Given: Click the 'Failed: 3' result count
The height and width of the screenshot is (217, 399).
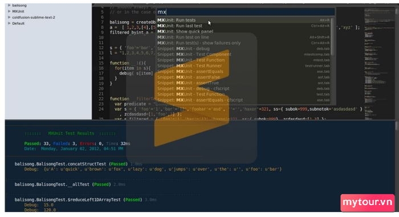Looking at the screenshot, I should (64, 144).
